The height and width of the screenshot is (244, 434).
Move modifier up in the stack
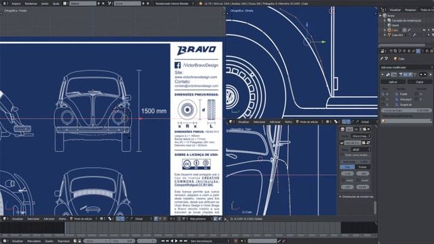tap(421, 75)
